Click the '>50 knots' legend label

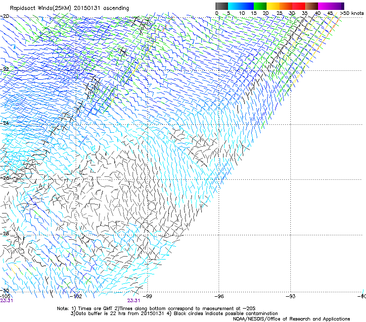(x=352, y=13)
